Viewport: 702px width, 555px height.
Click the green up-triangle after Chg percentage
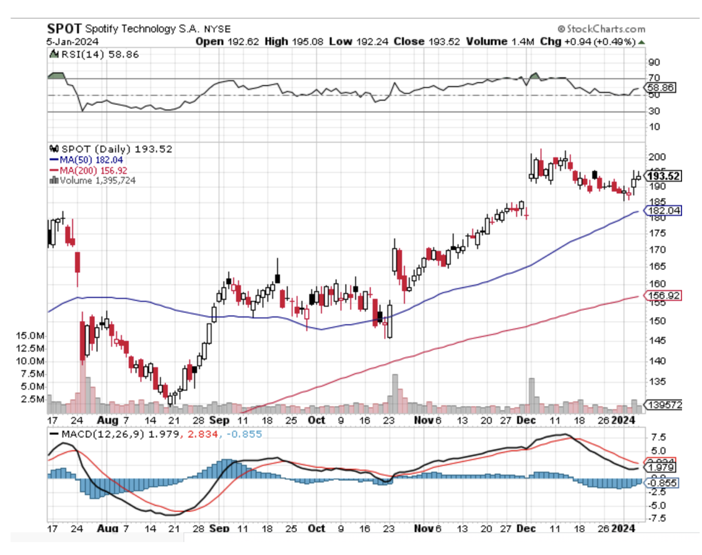(x=641, y=42)
